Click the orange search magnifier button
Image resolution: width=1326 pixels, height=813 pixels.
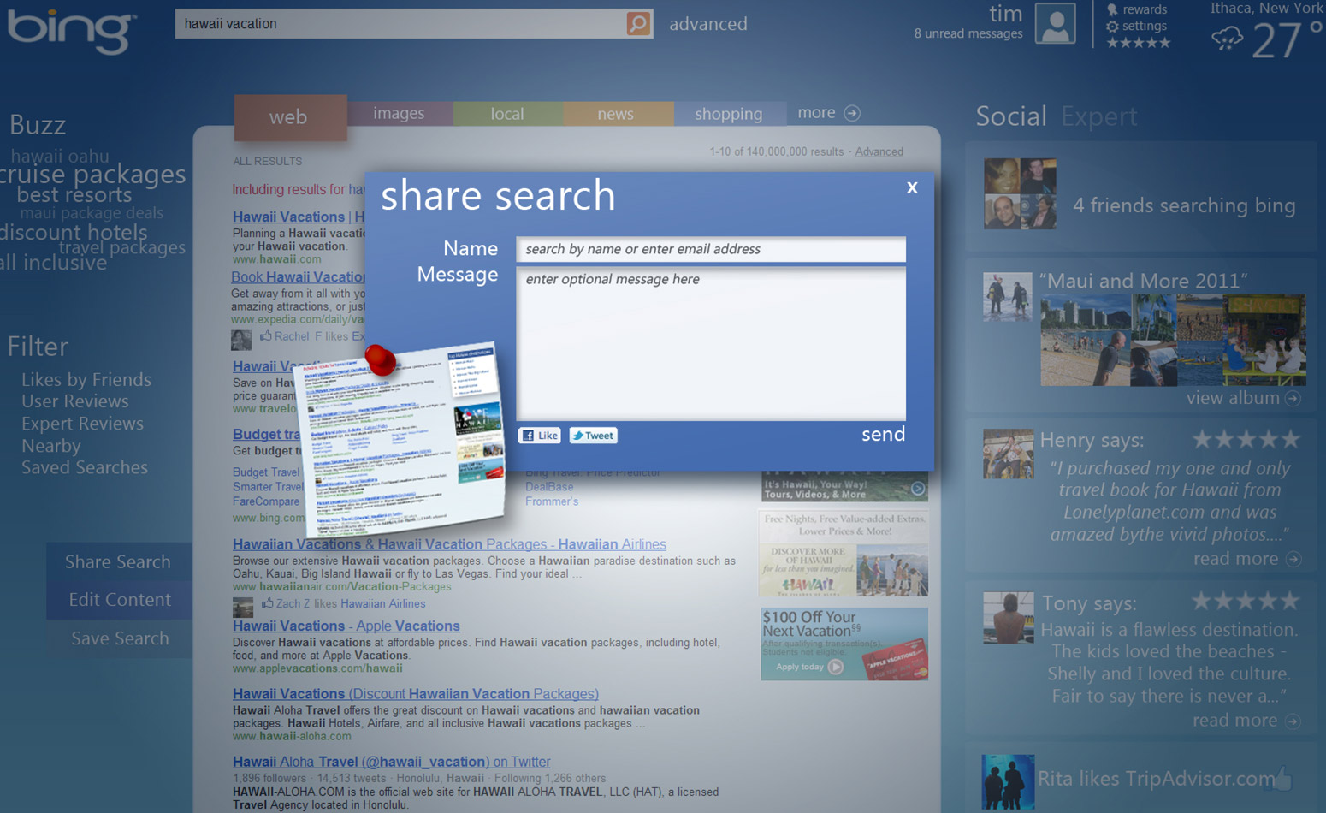point(638,24)
